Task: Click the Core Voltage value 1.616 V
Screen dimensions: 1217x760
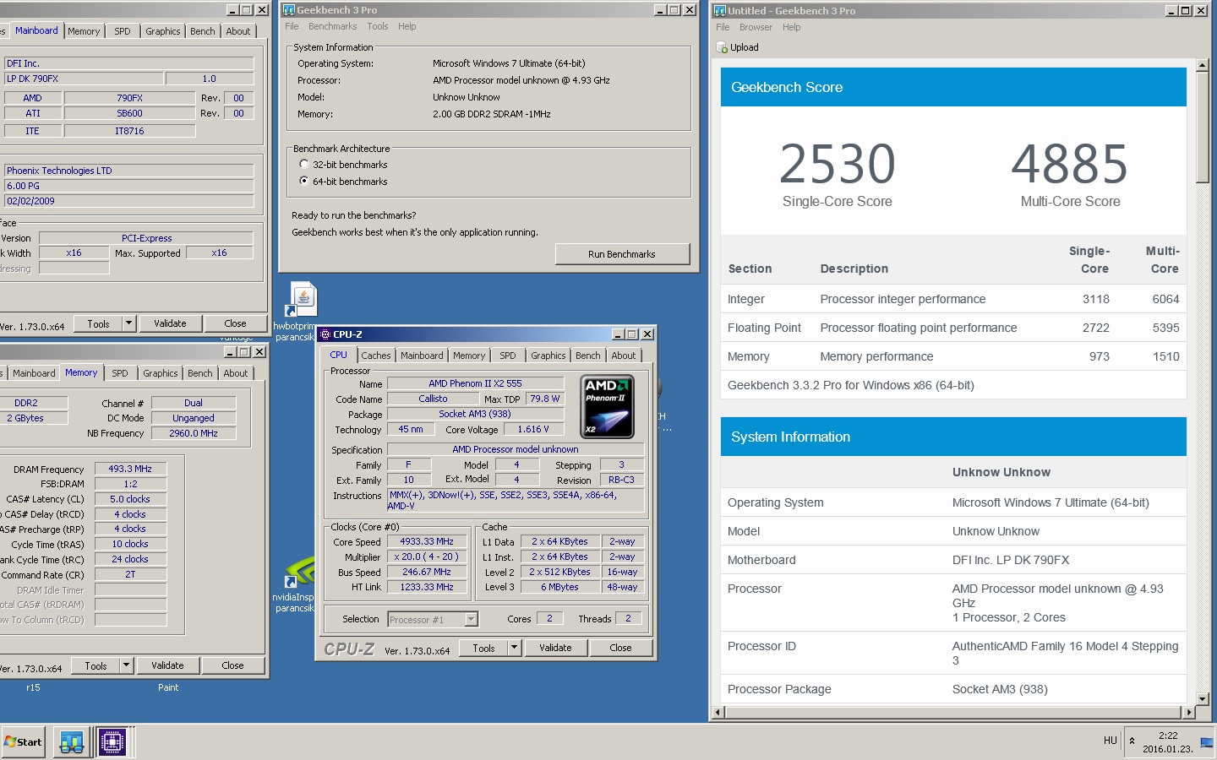Action: click(x=533, y=429)
